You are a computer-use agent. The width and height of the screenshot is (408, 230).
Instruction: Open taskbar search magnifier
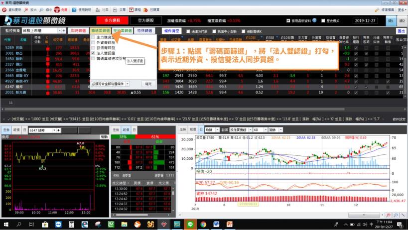19,225
